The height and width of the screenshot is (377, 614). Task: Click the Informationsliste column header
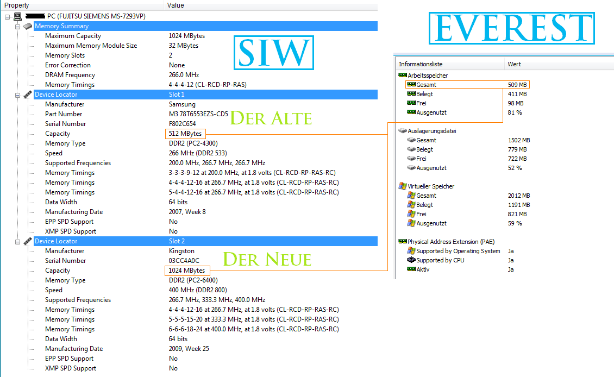tap(449, 64)
